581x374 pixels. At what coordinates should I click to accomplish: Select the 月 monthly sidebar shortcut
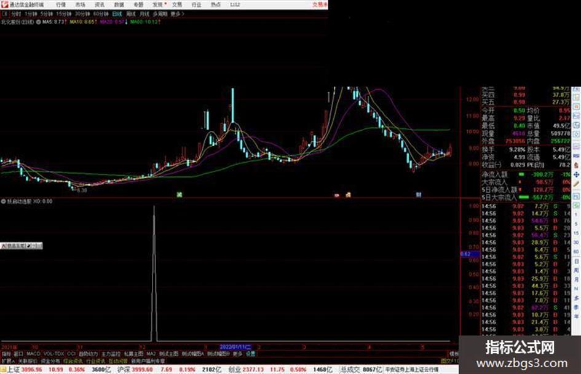(x=576, y=279)
